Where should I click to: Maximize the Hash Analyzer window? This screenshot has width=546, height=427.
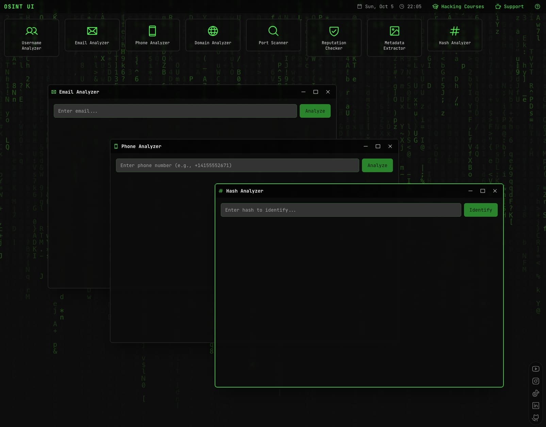point(482,191)
